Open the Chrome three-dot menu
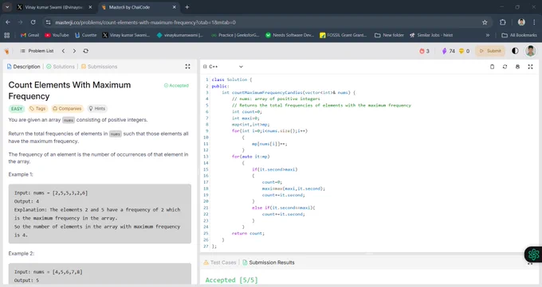The width and height of the screenshot is (542, 287). 534,22
